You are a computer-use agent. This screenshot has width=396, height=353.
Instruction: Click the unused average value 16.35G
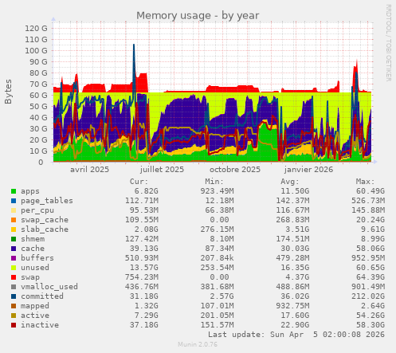[x=295, y=268]
